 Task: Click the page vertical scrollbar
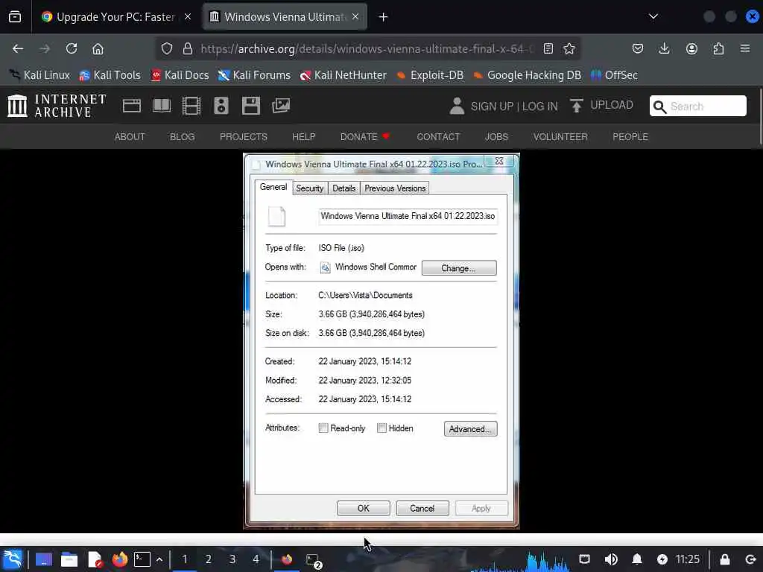(761, 117)
